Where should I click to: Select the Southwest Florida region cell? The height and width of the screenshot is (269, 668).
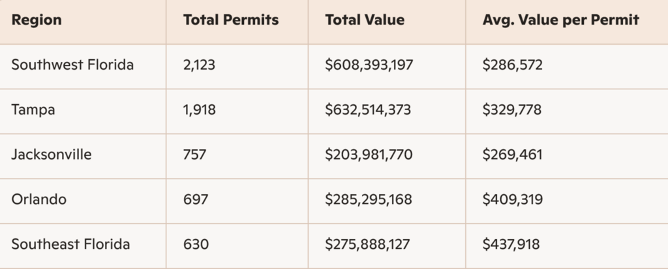coord(72,65)
